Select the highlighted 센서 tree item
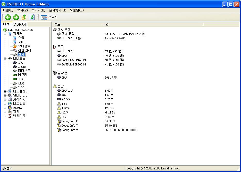241x172 pixels. [21, 54]
